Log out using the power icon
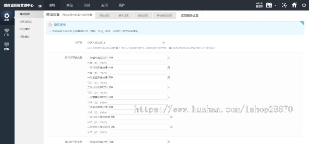This screenshot has width=309, height=144. click(x=304, y=5)
